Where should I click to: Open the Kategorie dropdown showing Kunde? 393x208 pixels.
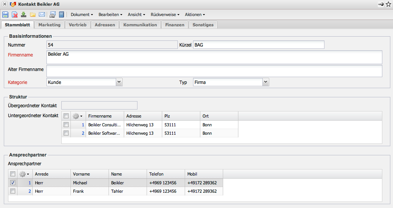pyautogui.click(x=119, y=82)
